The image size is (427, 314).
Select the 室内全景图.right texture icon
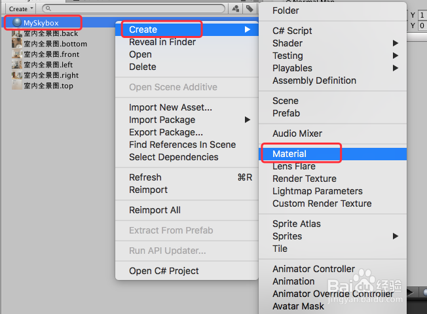pos(17,75)
